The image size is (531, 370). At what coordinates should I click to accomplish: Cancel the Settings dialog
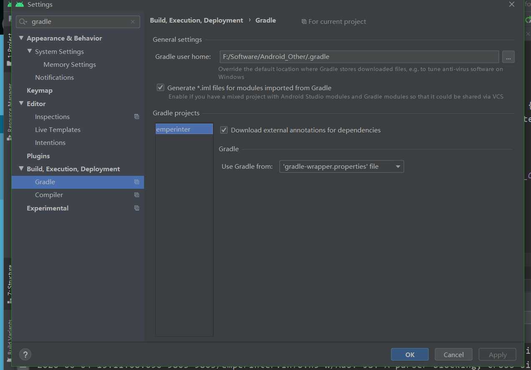click(454, 355)
